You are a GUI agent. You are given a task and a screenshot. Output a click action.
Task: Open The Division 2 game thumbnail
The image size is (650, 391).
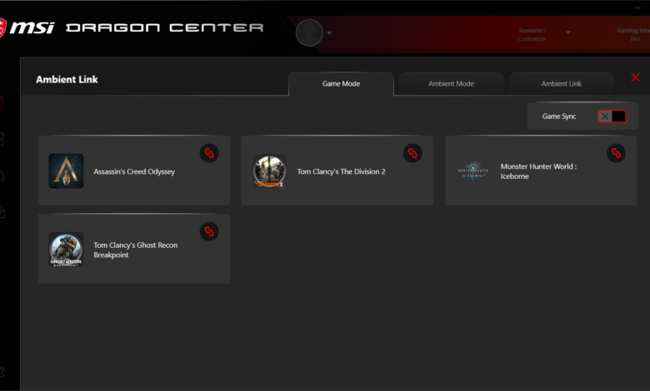coord(269,171)
